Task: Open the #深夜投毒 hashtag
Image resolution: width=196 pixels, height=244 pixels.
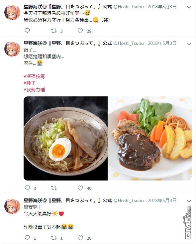Action: [x=34, y=76]
